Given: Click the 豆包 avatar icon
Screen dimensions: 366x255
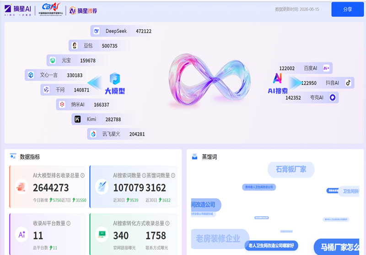Looking at the screenshot, I should (75, 45).
